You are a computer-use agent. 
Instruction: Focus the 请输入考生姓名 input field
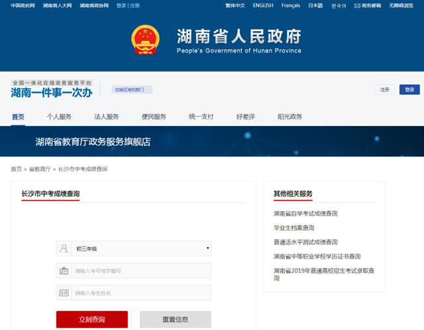pos(141,293)
